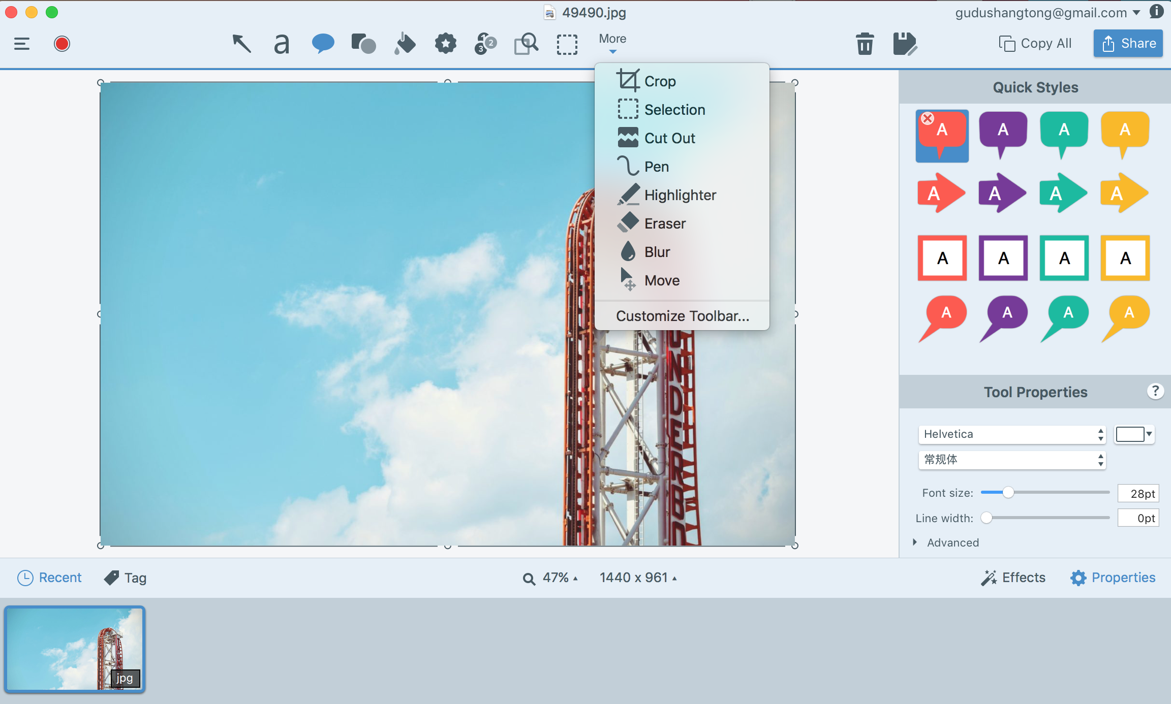Screen dimensions: 1171x704
Task: Select the Fill bucket tool
Action: tap(405, 44)
